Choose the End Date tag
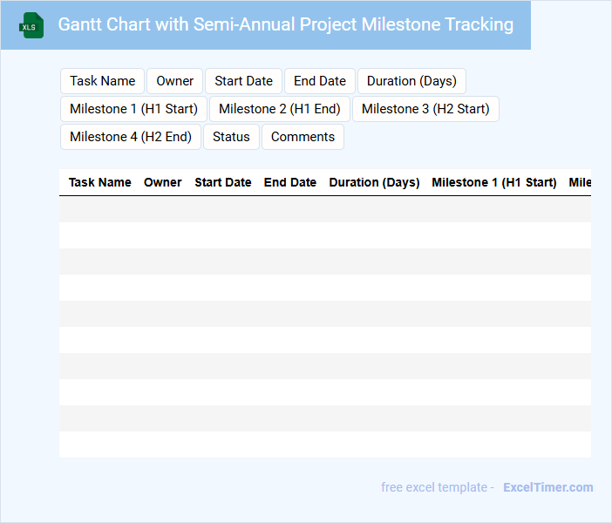The height and width of the screenshot is (523, 612). [x=320, y=81]
